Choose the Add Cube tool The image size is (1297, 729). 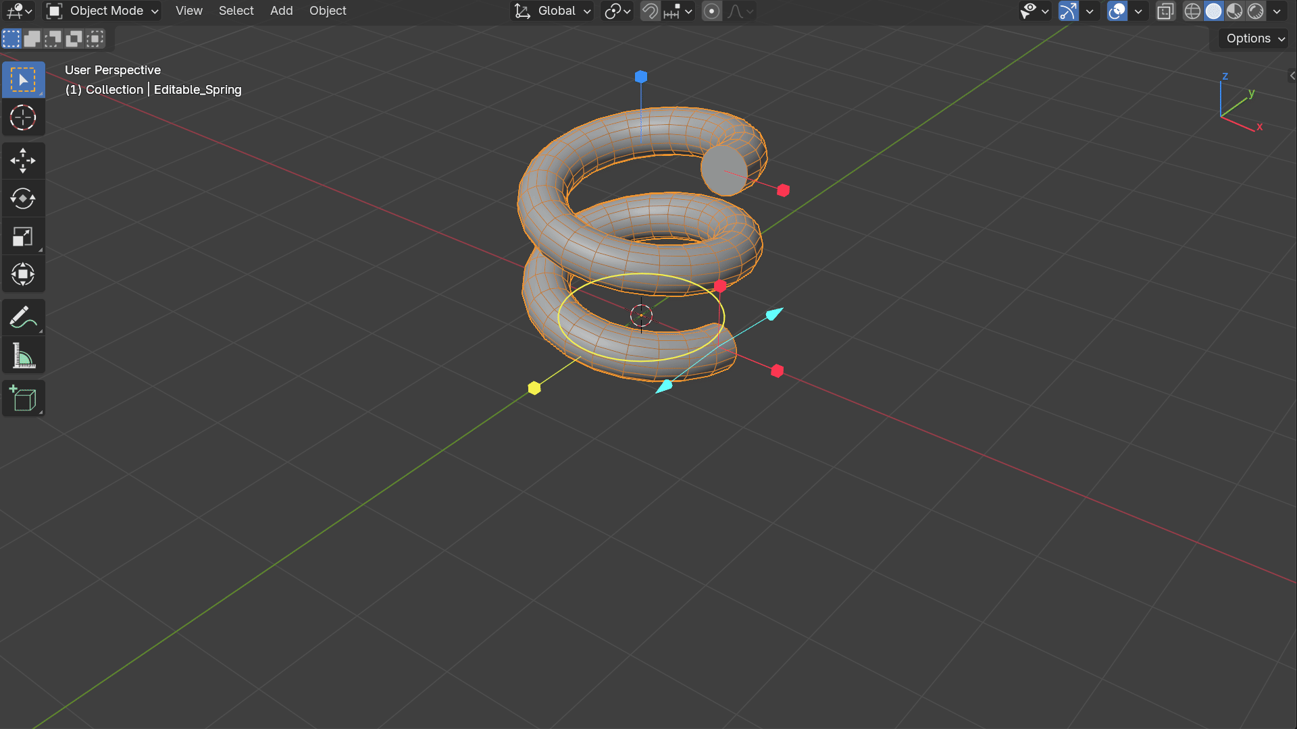point(23,398)
